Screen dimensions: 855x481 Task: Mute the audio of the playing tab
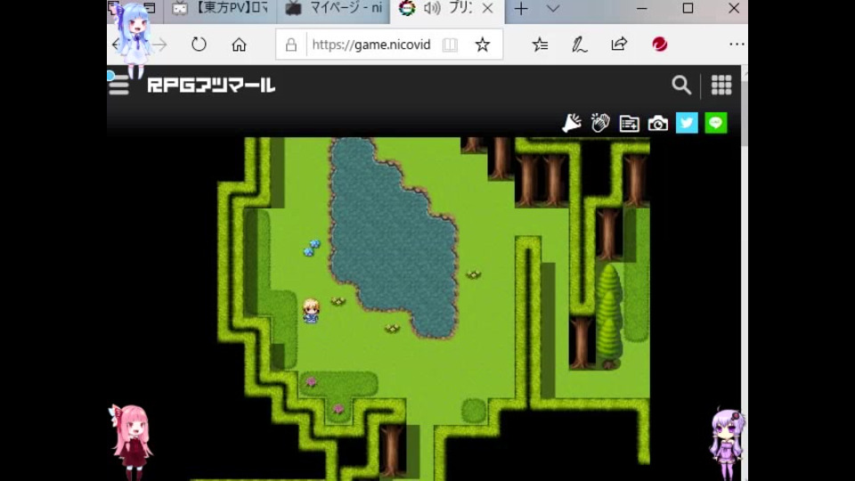click(x=432, y=8)
